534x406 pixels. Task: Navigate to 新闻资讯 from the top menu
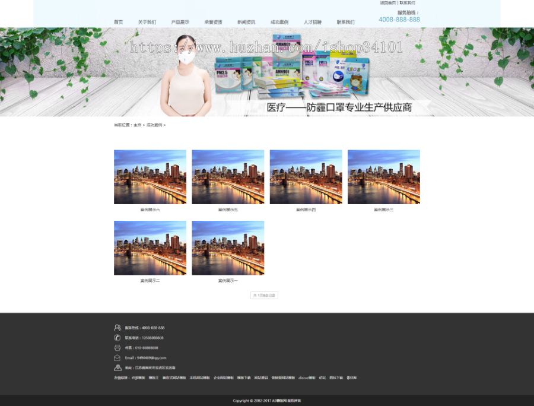pos(246,22)
